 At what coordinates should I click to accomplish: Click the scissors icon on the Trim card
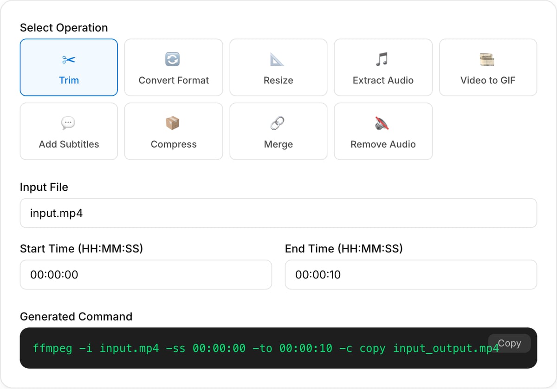coord(69,60)
